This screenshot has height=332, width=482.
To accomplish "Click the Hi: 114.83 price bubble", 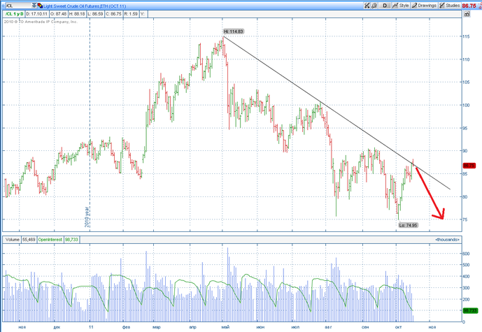I will (234, 31).
